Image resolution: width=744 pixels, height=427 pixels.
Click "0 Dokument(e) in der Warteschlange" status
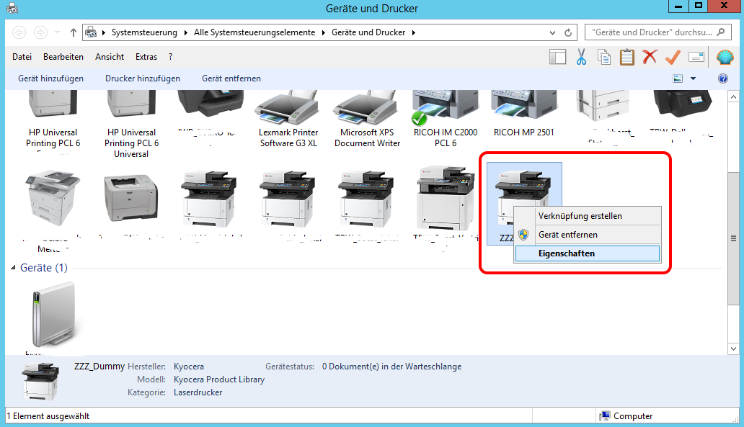pos(391,367)
